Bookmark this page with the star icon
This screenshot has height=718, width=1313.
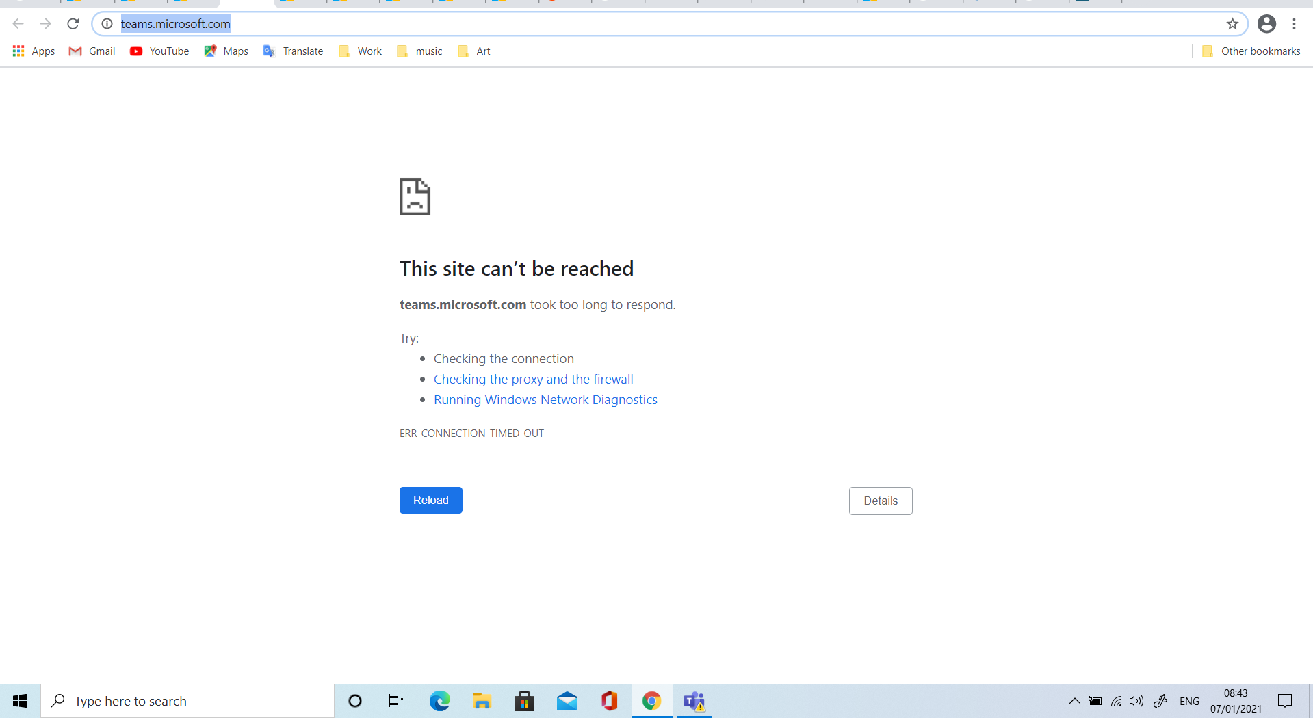pyautogui.click(x=1232, y=24)
